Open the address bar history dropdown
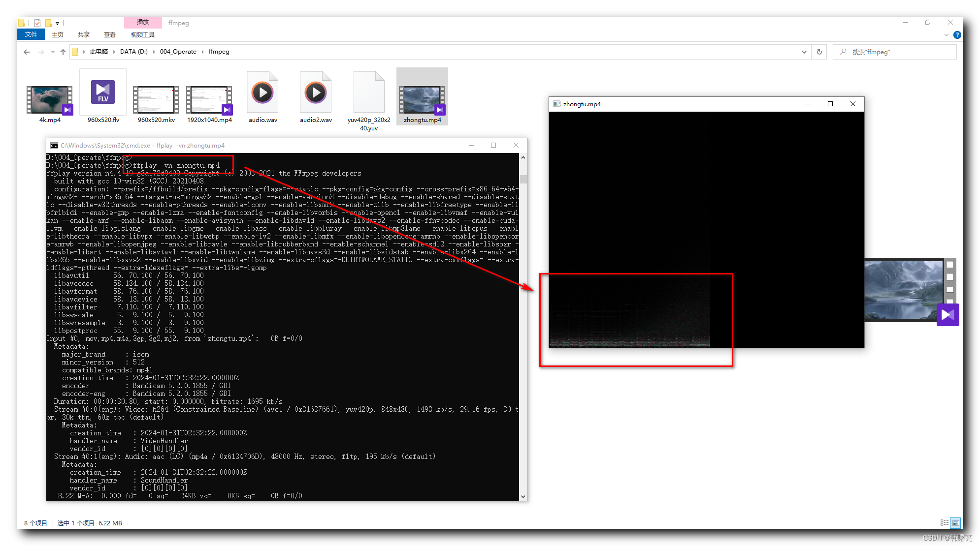980x546 pixels. (x=804, y=52)
